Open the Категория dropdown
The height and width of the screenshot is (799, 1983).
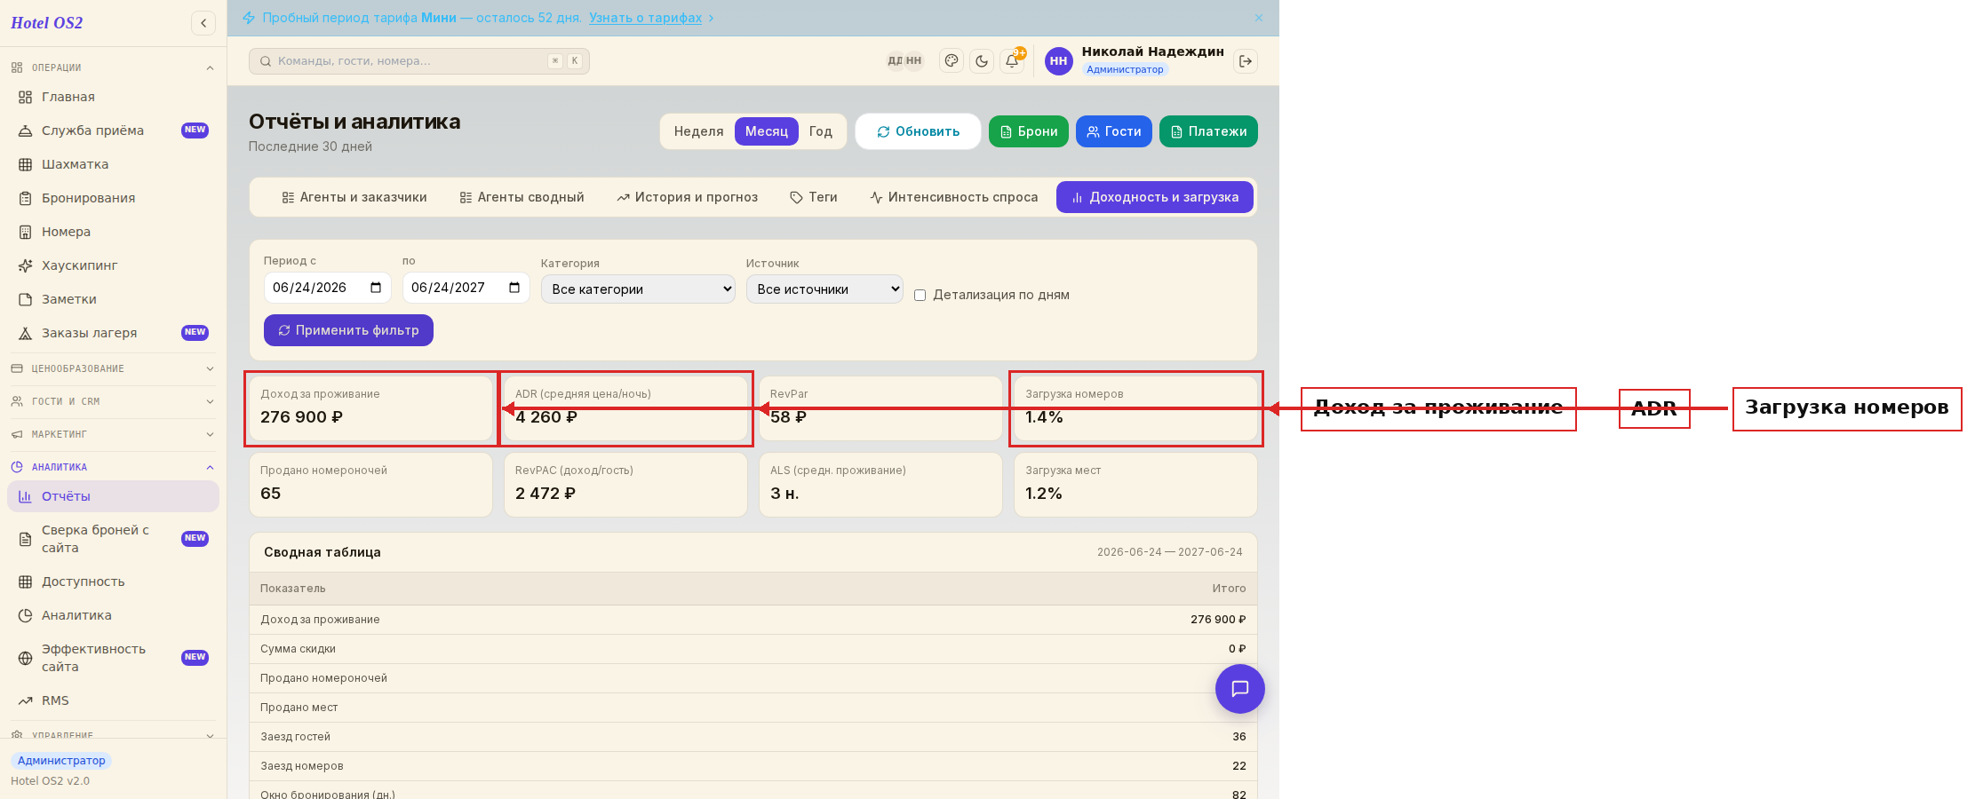(x=638, y=289)
